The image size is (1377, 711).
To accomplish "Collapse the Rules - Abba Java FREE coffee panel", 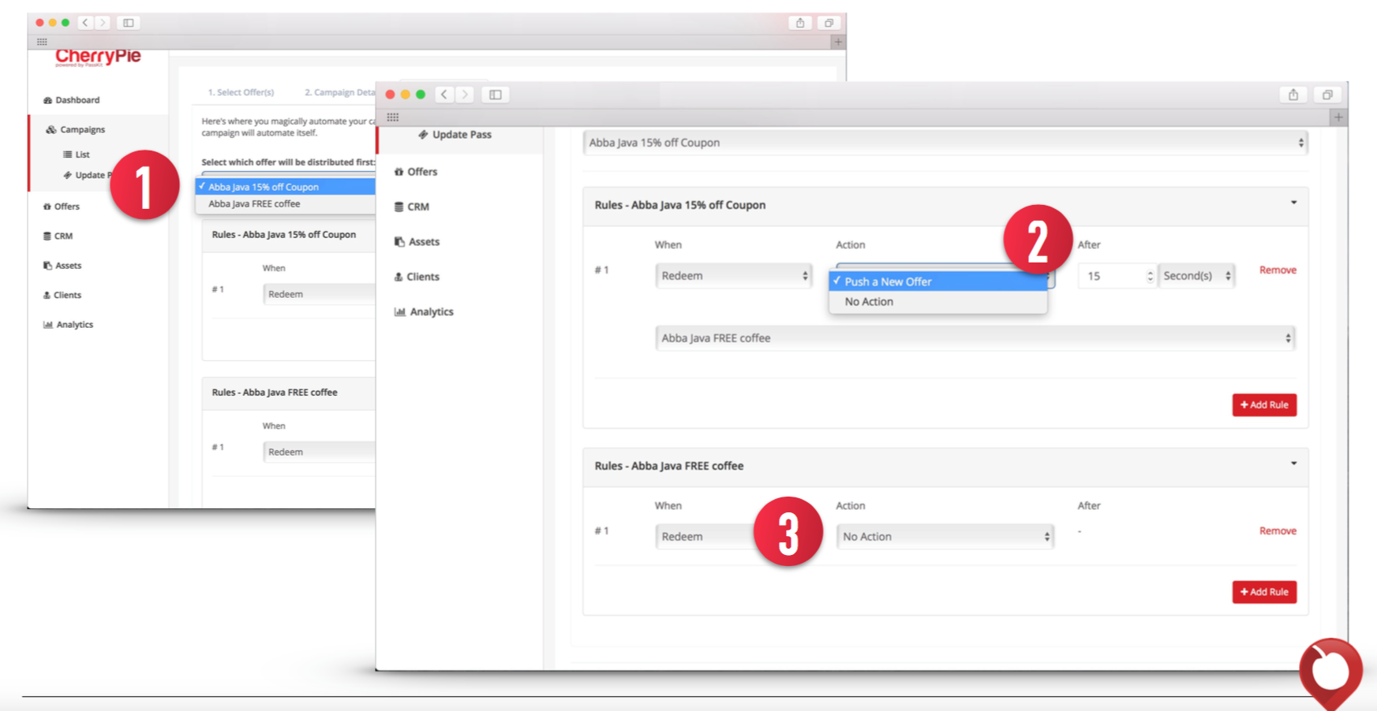I will 1293,463.
